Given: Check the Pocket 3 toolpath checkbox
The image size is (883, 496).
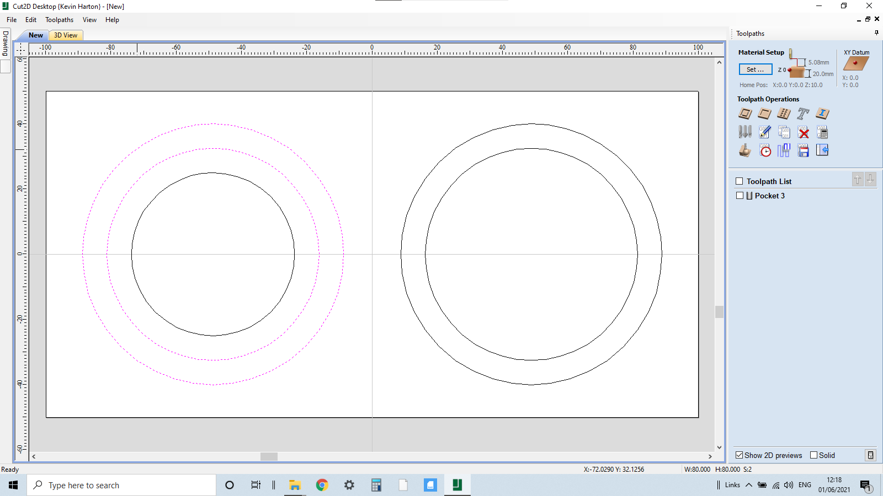Looking at the screenshot, I should click(740, 196).
